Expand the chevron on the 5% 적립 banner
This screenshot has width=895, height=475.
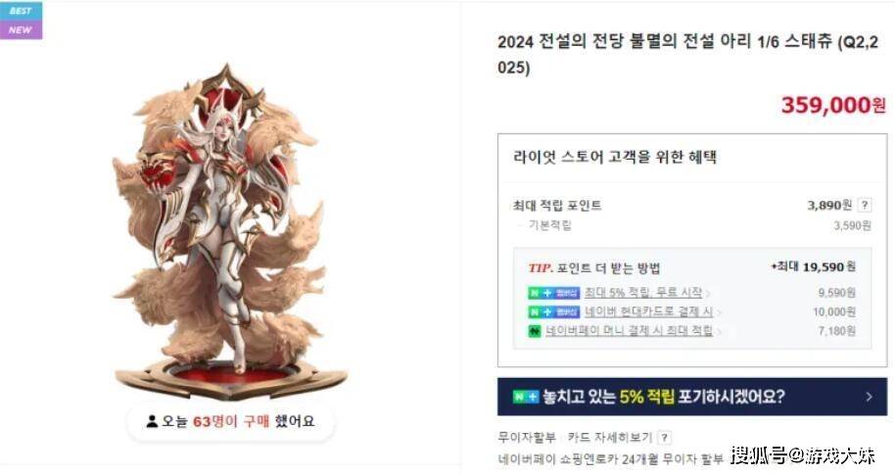click(x=869, y=397)
